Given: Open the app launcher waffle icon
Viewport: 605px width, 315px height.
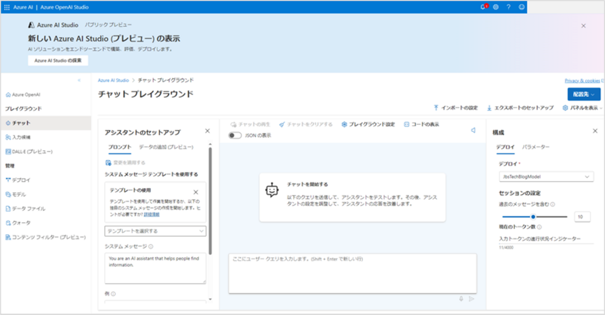Looking at the screenshot, I should pyautogui.click(x=7, y=7).
